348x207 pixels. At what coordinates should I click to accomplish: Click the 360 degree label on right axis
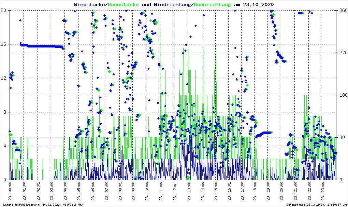pos(343,10)
